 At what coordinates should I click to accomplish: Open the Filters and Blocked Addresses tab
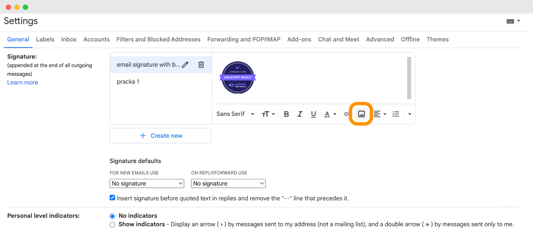click(x=158, y=39)
